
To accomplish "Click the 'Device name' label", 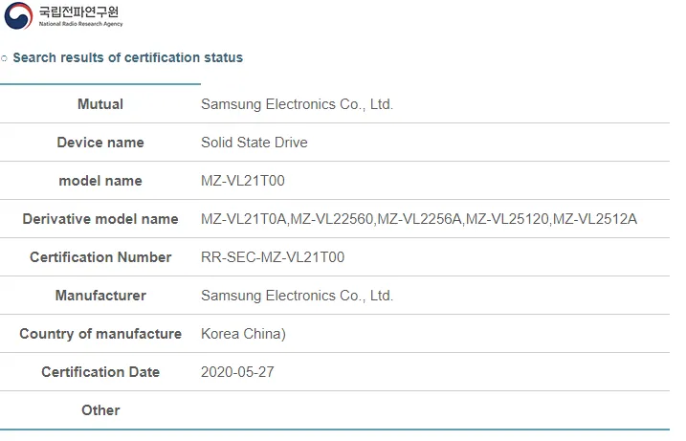I will [x=100, y=143].
